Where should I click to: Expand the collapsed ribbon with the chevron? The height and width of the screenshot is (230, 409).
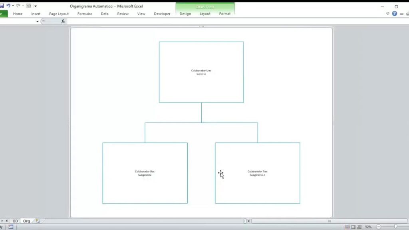coord(387,14)
